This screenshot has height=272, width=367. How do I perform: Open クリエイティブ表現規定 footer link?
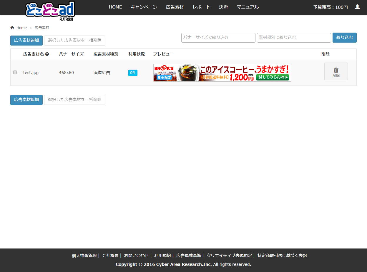[229, 256]
